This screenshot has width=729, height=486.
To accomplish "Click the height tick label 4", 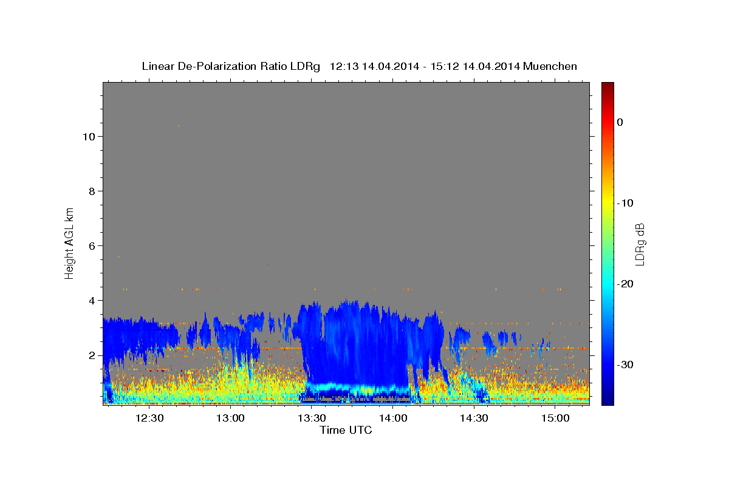I will (x=91, y=301).
